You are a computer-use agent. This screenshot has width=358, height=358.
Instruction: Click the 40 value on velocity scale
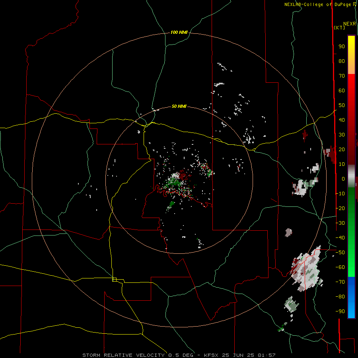342,120
